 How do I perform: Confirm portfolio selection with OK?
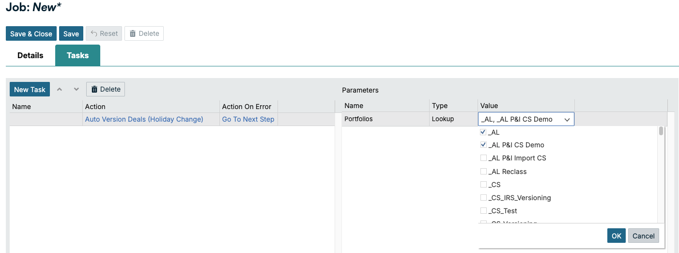[x=616, y=236]
